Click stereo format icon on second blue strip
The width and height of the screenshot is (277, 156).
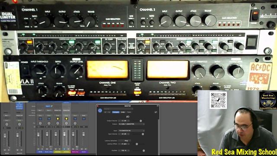(49, 119)
